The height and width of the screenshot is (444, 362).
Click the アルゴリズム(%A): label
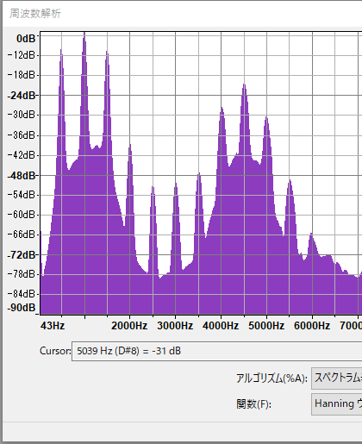271,378
